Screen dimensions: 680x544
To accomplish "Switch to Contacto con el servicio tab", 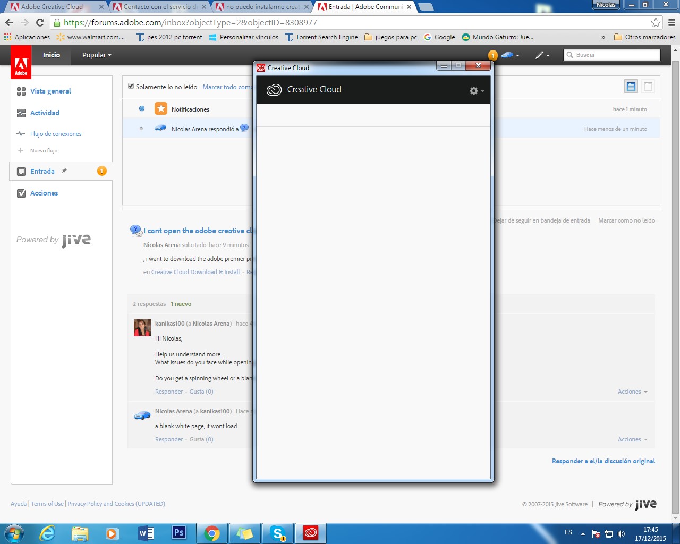I will (159, 7).
